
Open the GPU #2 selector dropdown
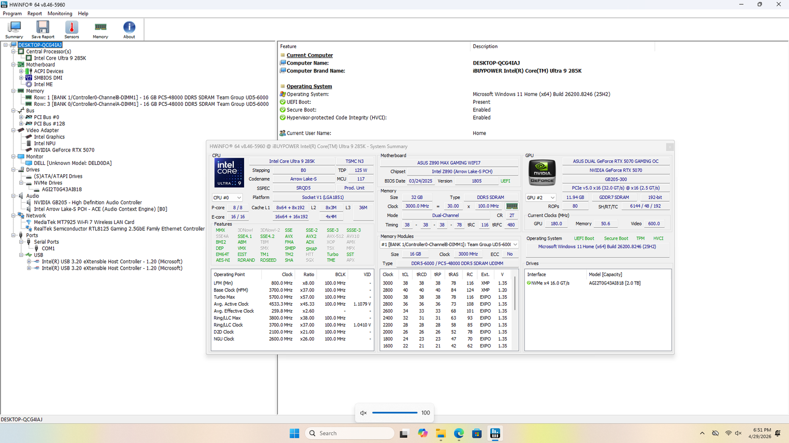tap(541, 197)
